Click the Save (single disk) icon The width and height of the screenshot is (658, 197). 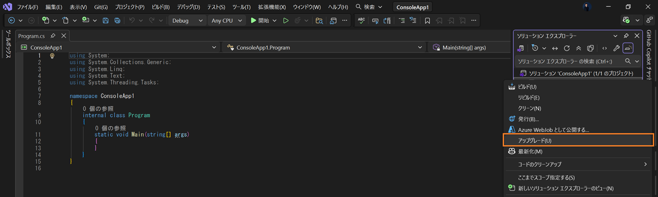[106, 21]
